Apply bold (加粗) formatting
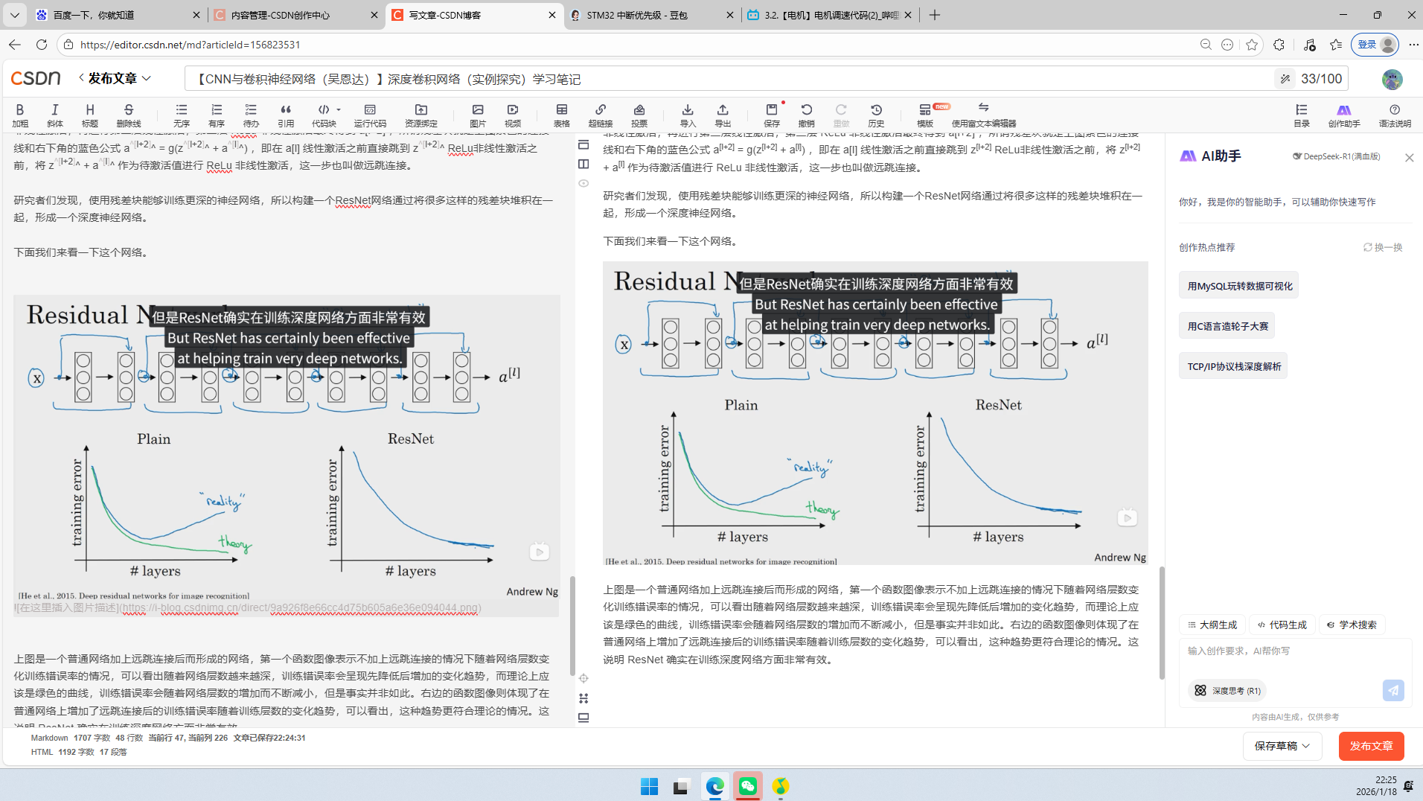Image resolution: width=1423 pixels, height=801 pixels. (x=20, y=115)
